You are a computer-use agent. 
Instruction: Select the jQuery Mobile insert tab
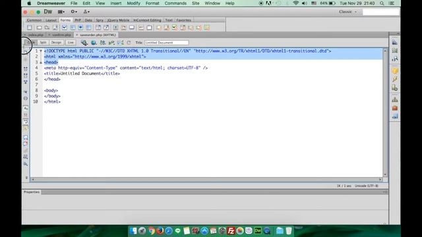(x=118, y=20)
